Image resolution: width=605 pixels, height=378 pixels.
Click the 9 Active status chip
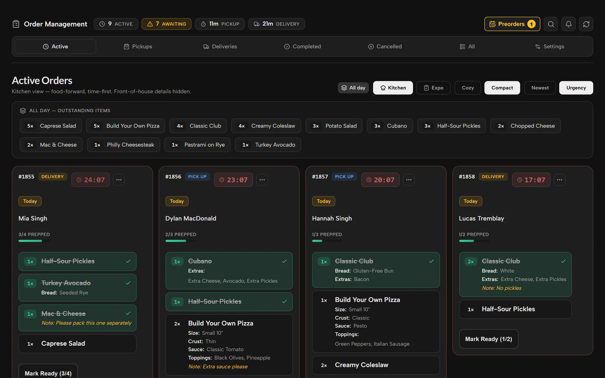116,24
